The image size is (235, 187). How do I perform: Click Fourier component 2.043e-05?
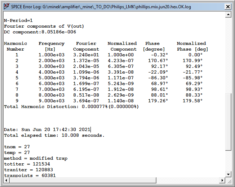(86, 66)
